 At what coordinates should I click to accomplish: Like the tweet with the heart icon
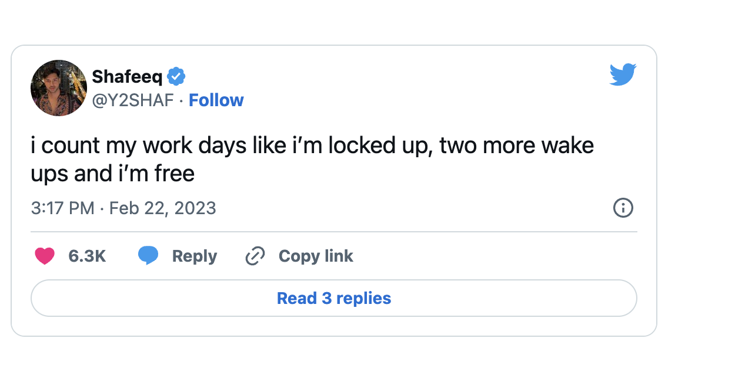point(45,256)
